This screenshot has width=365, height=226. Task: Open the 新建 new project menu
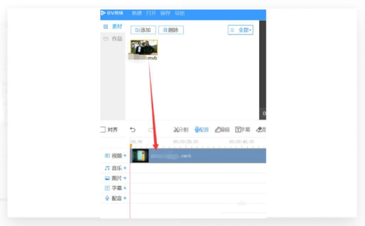[x=137, y=13]
